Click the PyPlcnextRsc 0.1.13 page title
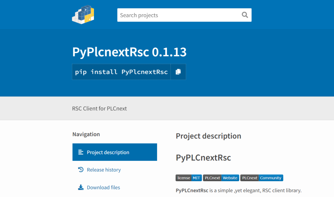The width and height of the screenshot is (334, 197). pyautogui.click(x=129, y=52)
